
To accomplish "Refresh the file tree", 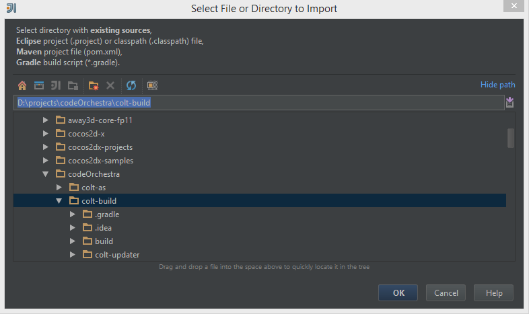I will [131, 85].
